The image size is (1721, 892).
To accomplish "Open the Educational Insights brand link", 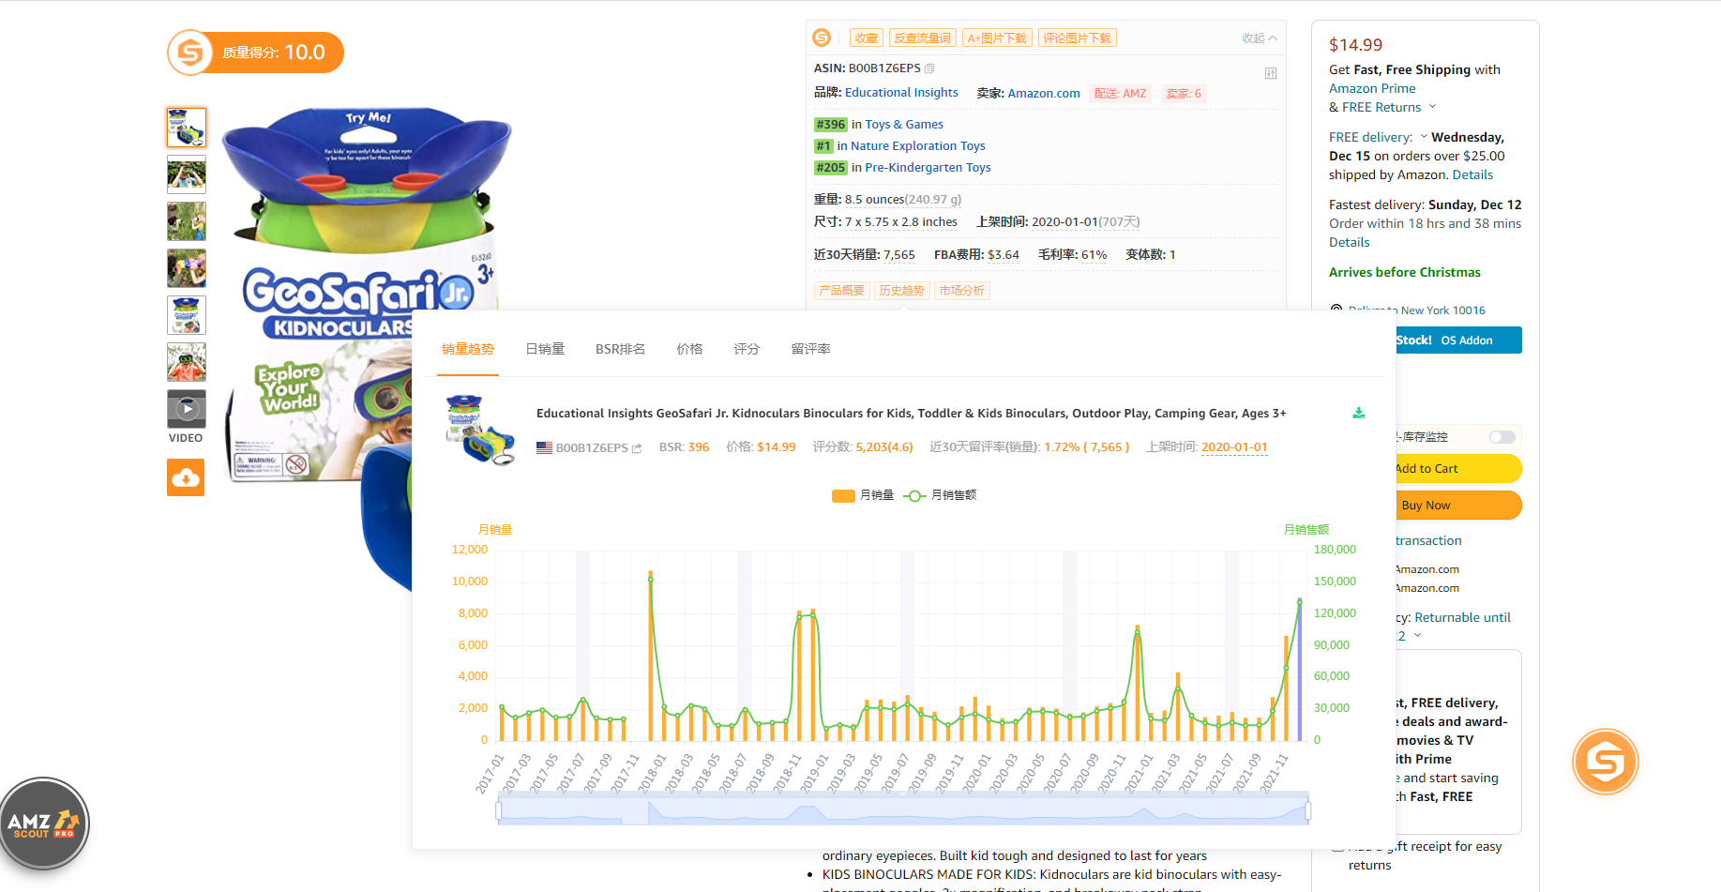I will [x=901, y=93].
